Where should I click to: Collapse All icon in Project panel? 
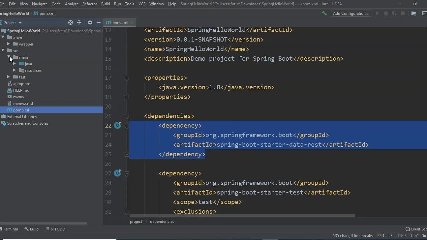(x=79, y=22)
